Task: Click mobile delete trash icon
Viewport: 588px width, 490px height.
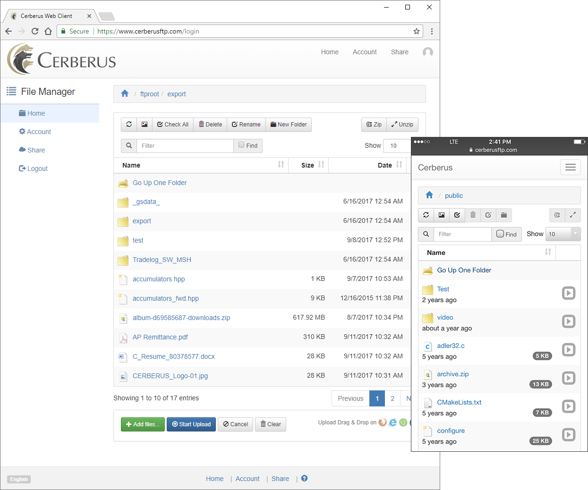Action: (x=473, y=215)
